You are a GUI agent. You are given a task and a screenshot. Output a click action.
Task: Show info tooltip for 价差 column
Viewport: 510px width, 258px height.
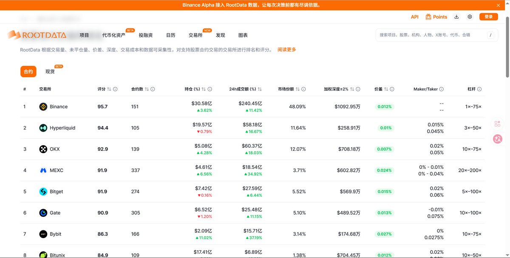pyautogui.click(x=392, y=89)
